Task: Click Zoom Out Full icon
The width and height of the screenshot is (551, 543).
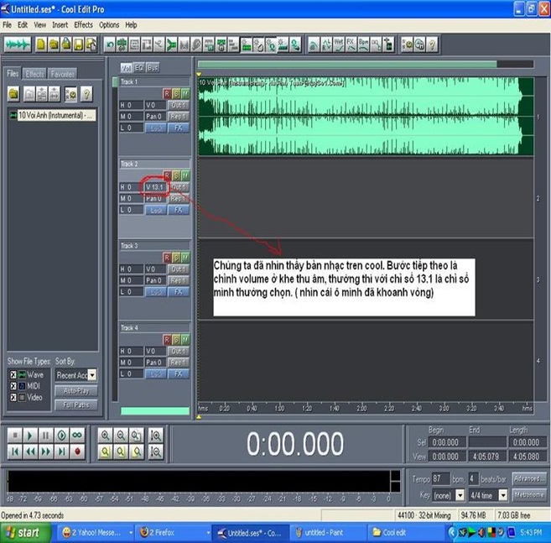Action: [137, 436]
